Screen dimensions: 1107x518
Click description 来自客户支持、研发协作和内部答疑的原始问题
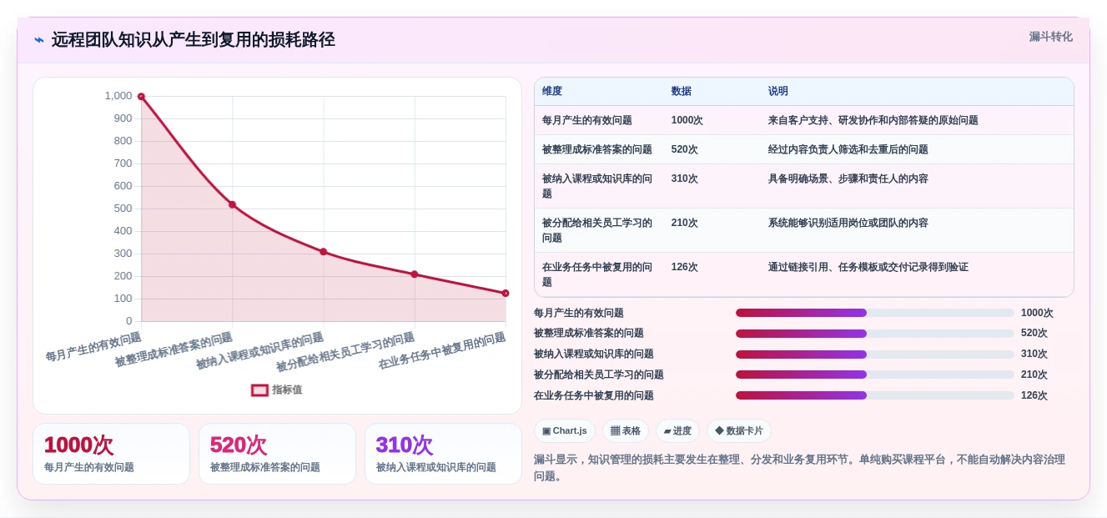pos(873,121)
